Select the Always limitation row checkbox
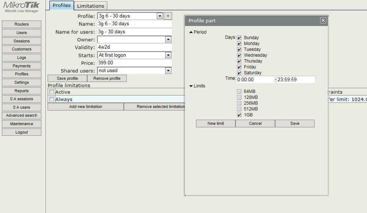The height and width of the screenshot is (213, 367). point(52,99)
